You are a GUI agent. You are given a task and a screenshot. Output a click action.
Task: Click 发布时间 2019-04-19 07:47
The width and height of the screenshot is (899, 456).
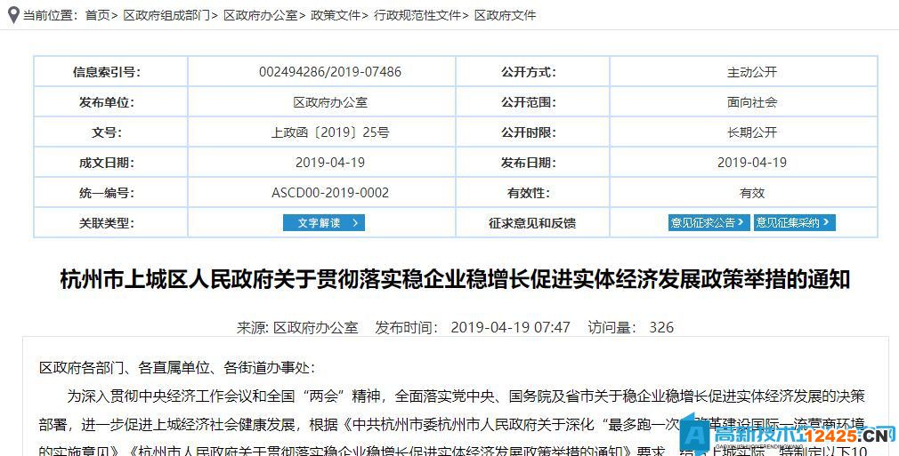pyautogui.click(x=473, y=328)
